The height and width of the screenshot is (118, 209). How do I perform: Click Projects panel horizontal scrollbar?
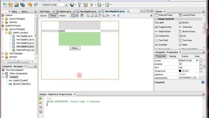pos(18,62)
